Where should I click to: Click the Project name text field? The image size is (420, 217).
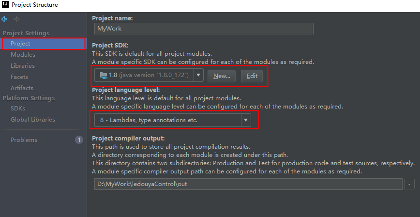(x=203, y=29)
